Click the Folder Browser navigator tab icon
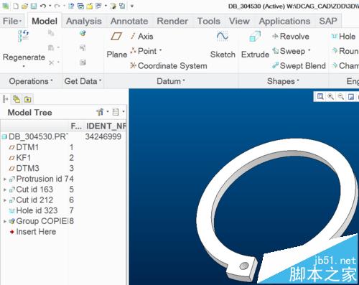The image size is (359, 285). (x=17, y=99)
